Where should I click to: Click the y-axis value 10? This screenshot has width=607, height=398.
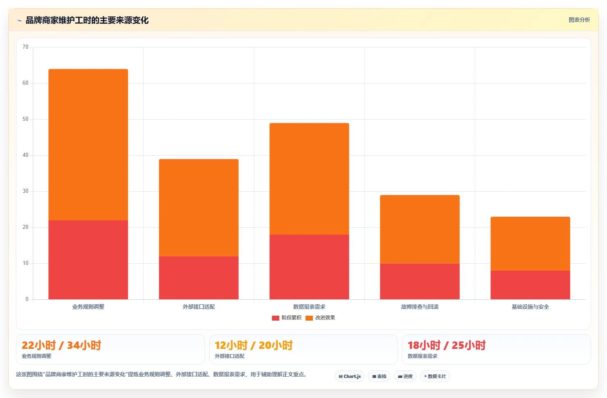click(x=25, y=263)
